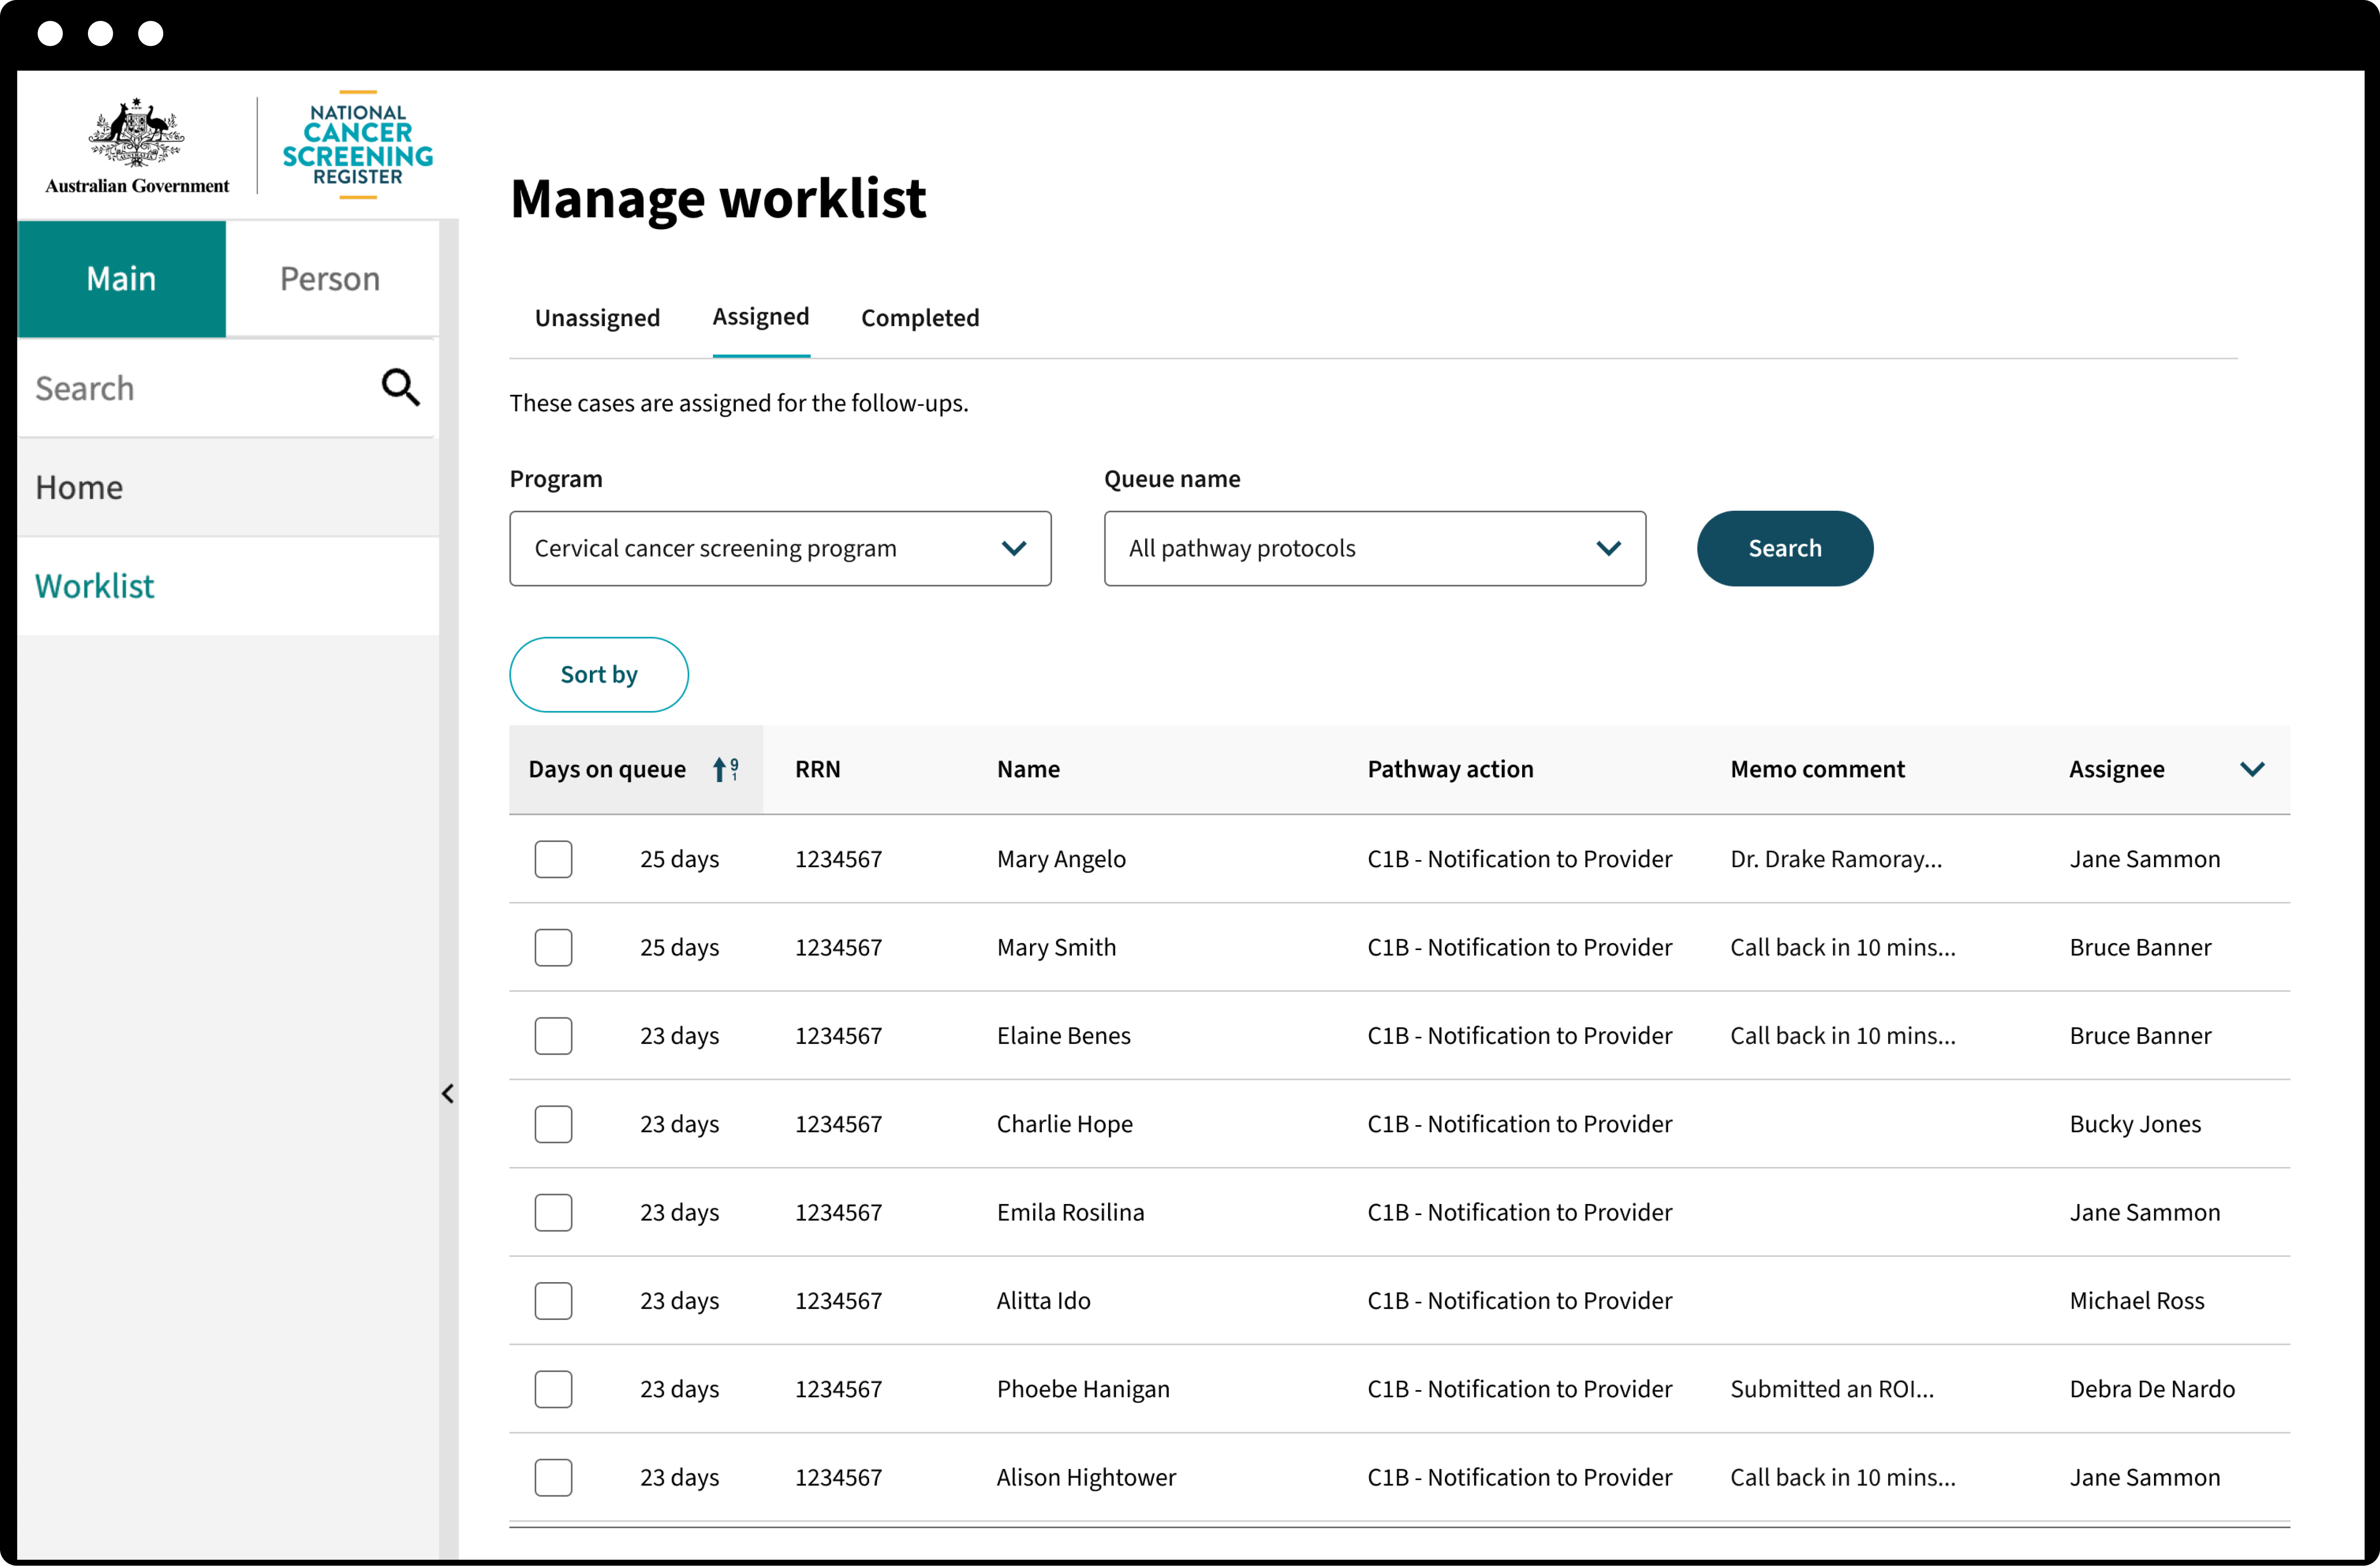Check the box for Emila Rosilina

coord(553,1212)
